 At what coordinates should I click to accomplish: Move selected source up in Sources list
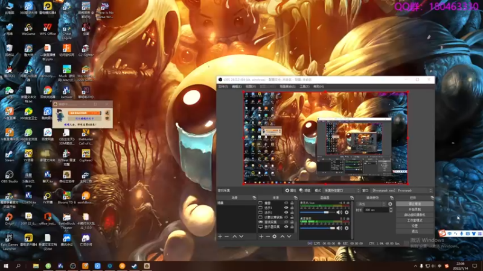[282, 236]
